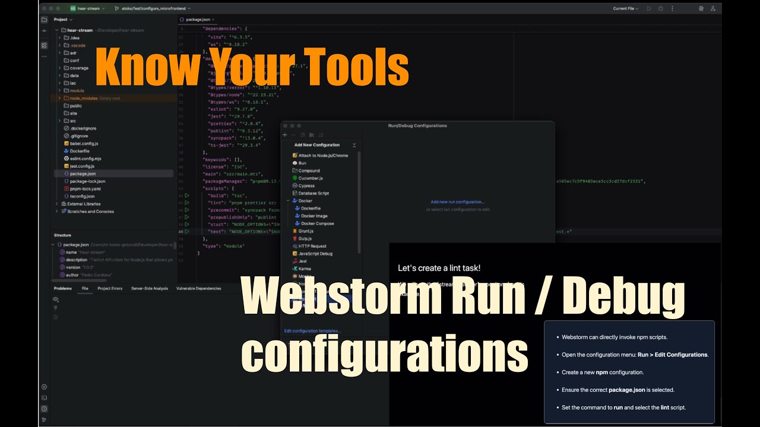The height and width of the screenshot is (427, 760).
Task: Click the Run button in the top toolbar
Action: click(648, 8)
